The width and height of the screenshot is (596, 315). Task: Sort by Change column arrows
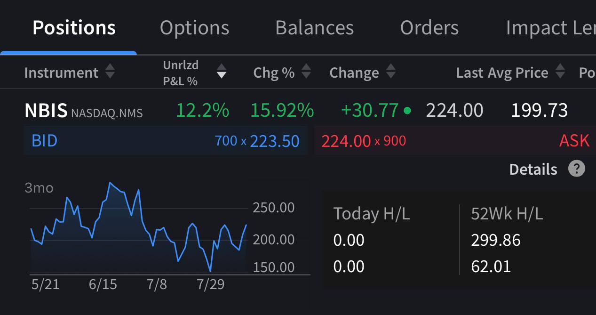click(390, 73)
